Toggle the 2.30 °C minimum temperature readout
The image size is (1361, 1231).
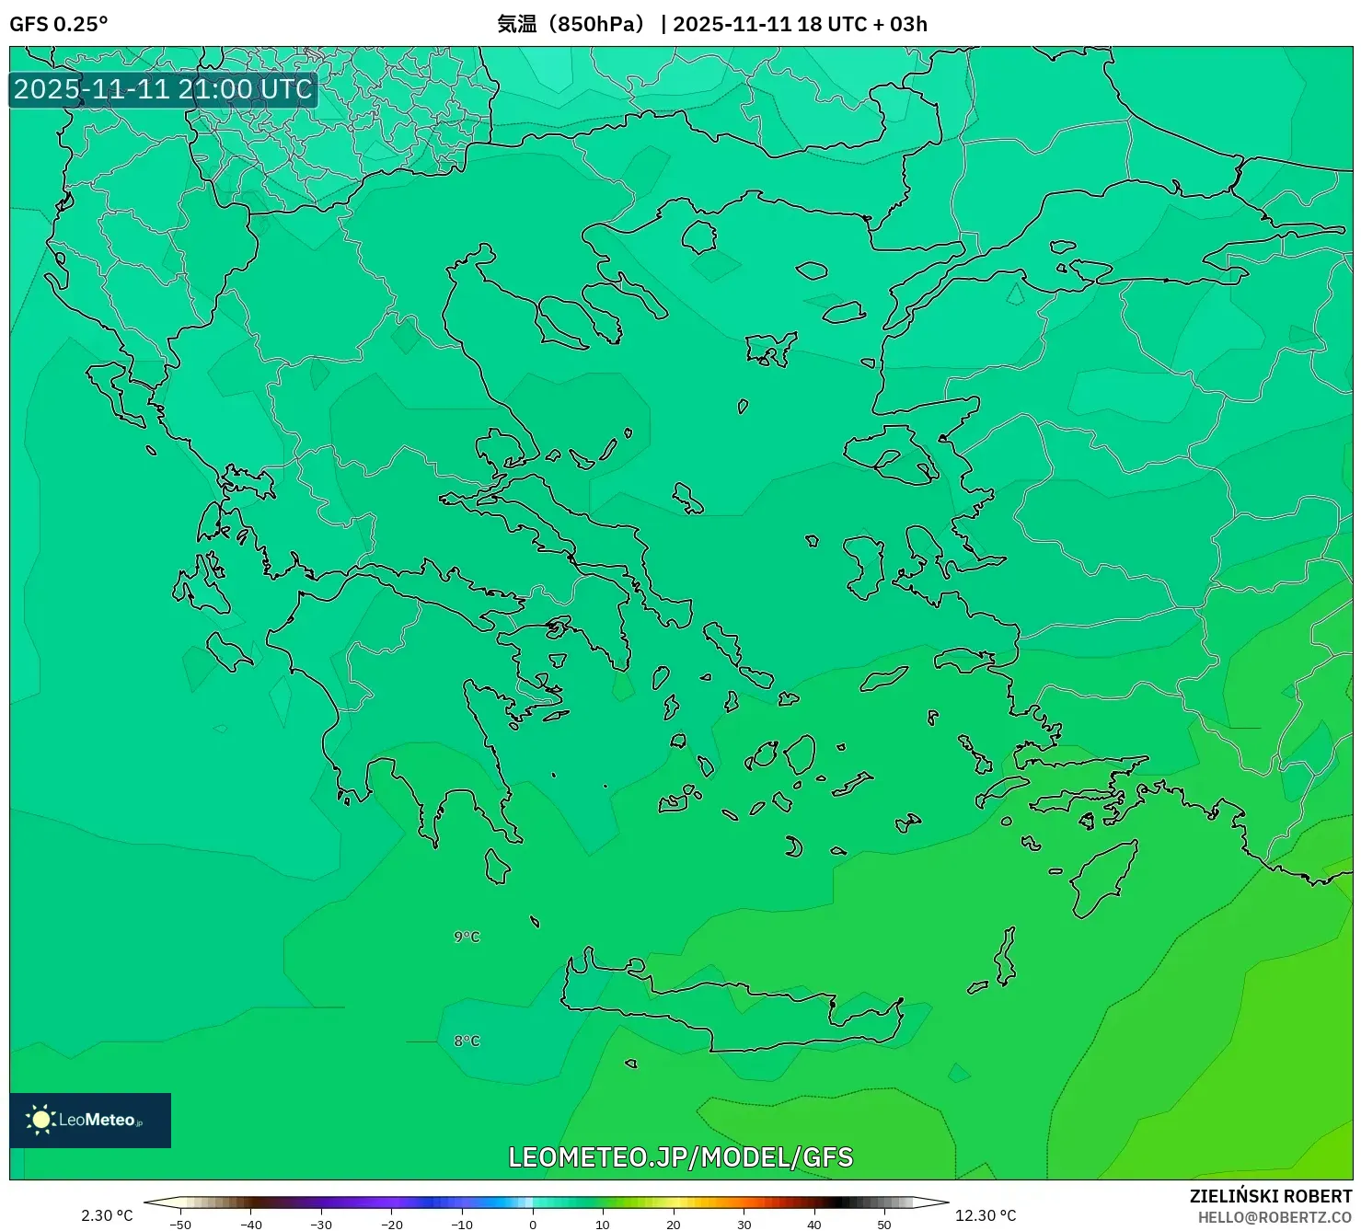[x=105, y=1214]
